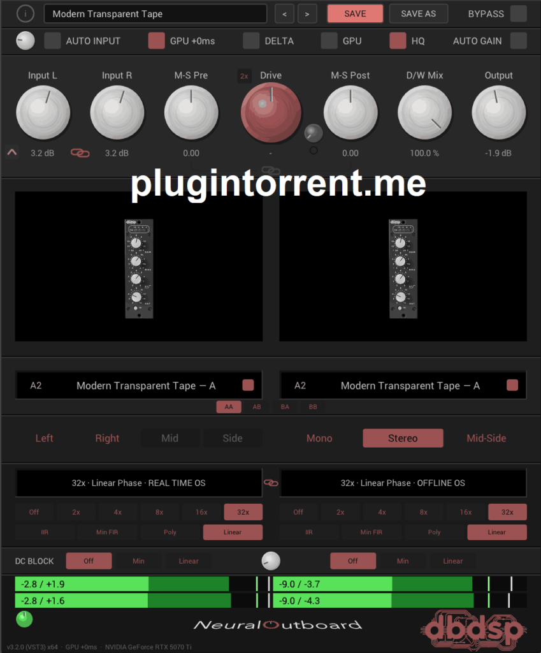Set left DC BLOCK to Off
The height and width of the screenshot is (653, 541).
point(89,561)
